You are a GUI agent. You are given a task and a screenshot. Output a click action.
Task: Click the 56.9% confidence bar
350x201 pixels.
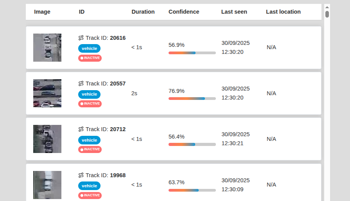(x=192, y=53)
